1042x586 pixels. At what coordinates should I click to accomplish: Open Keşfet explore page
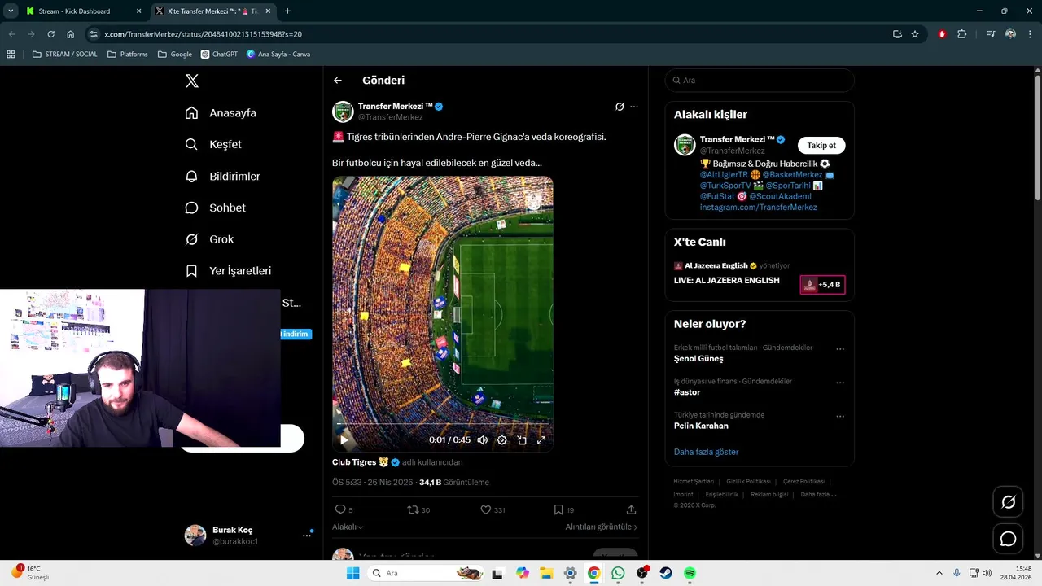(x=213, y=144)
